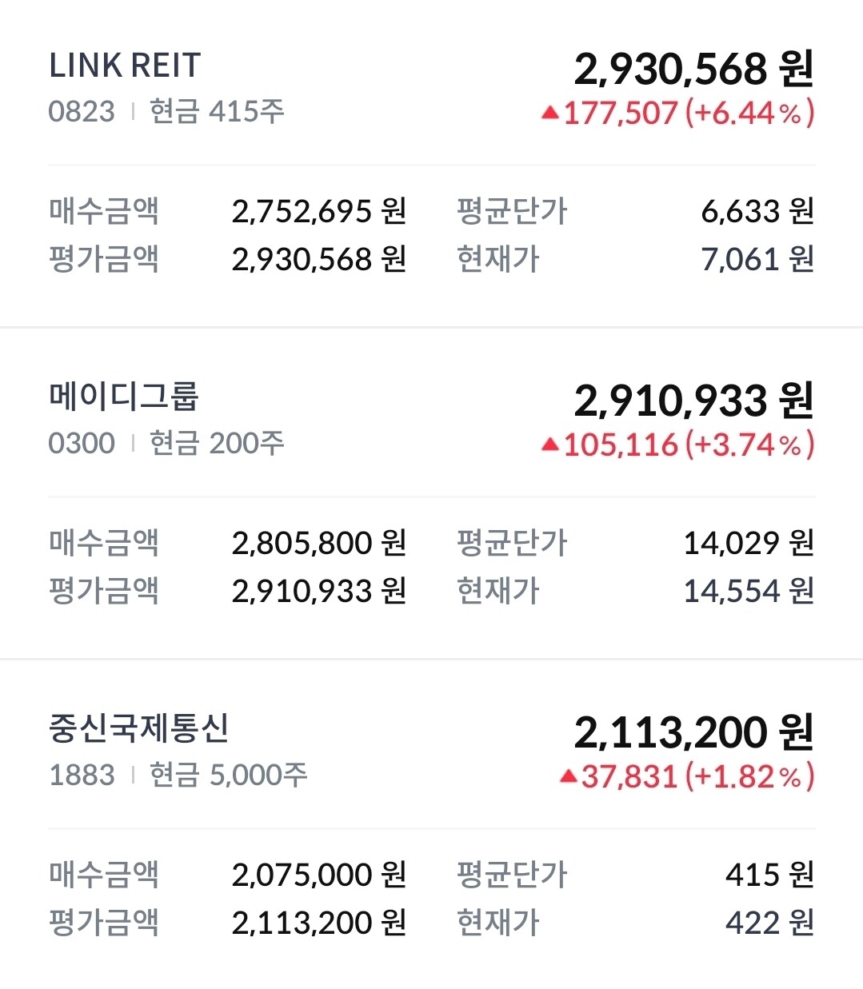Click 메이디그룹 average price 14,029 원
The image size is (863, 989).
click(748, 543)
